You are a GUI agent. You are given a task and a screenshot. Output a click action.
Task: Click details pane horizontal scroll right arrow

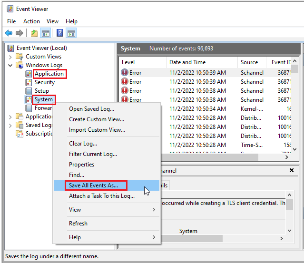282,238
